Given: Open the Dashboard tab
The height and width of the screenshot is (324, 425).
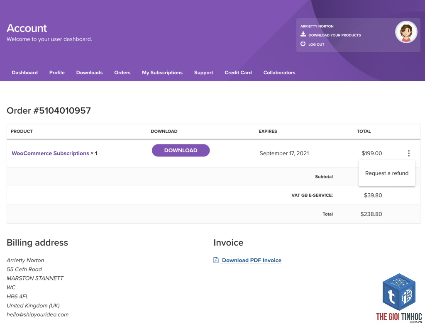Looking at the screenshot, I should tap(24, 73).
